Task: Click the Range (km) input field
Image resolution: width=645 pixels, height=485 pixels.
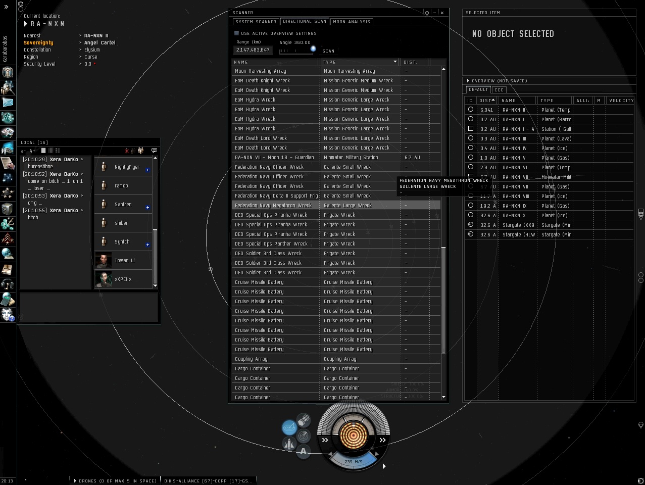Action: click(x=254, y=50)
